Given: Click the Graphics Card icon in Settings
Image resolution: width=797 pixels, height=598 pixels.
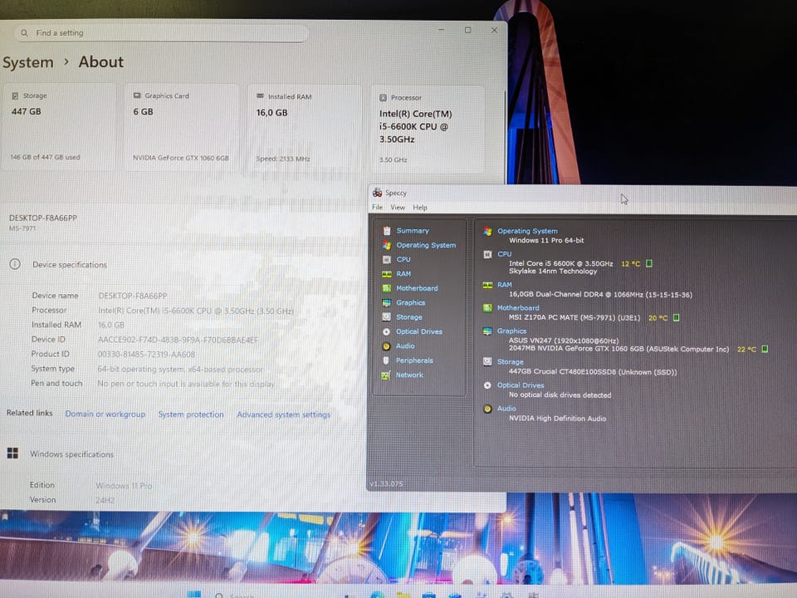Looking at the screenshot, I should pos(137,96).
